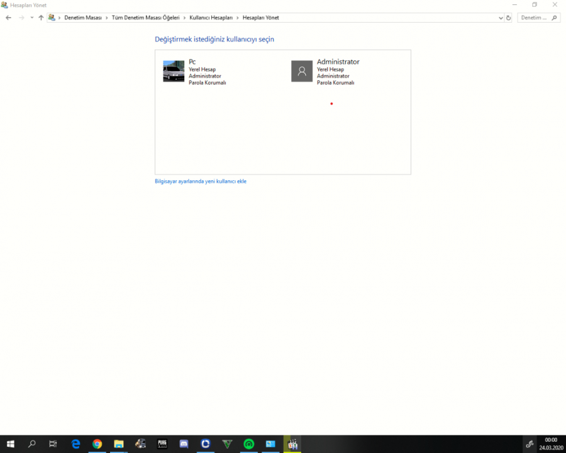Click Kullanıcı Hesapları breadcrumb
566x453 pixels.
pos(211,18)
